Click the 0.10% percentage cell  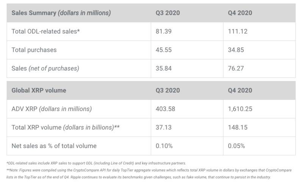coord(164,146)
